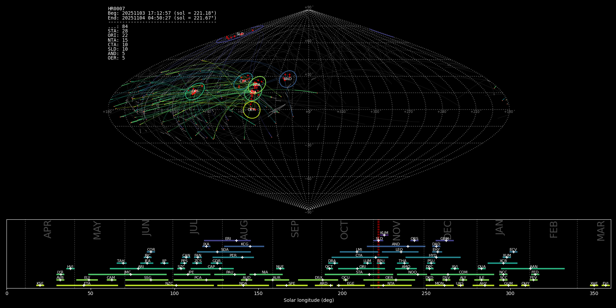Viewport: 616px width, 308px height.
Task: Click the KSE shower label in the timeline
Action: pos(40,284)
